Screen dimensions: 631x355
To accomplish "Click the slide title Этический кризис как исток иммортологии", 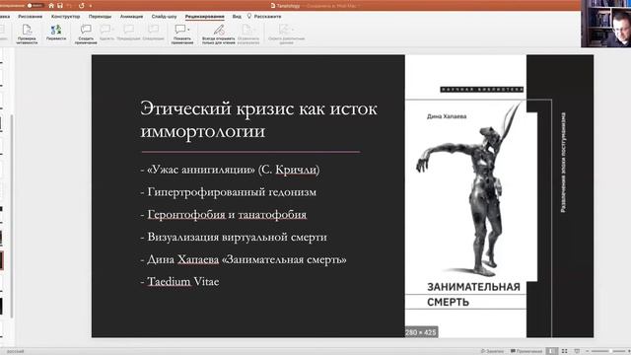I will click(258, 120).
